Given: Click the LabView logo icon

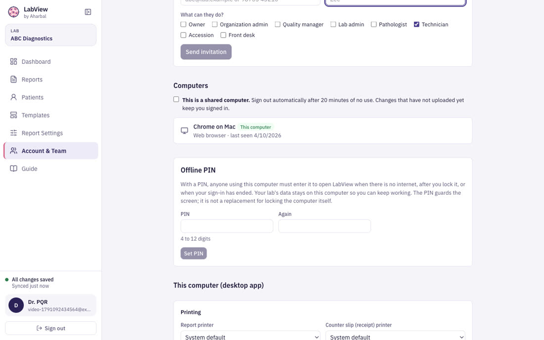Looking at the screenshot, I should (x=13, y=12).
